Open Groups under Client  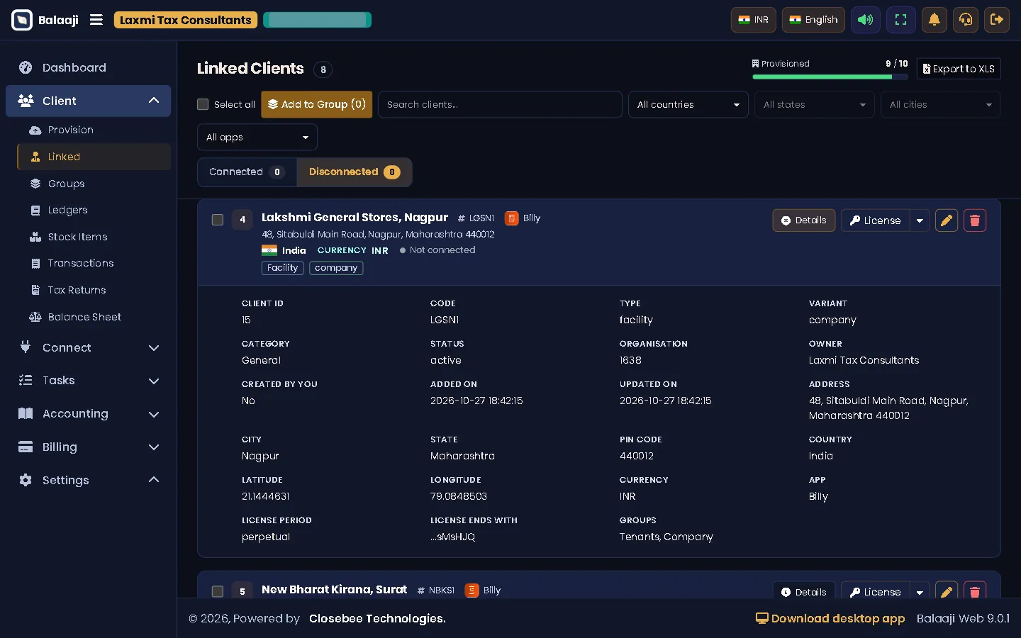tap(94, 184)
